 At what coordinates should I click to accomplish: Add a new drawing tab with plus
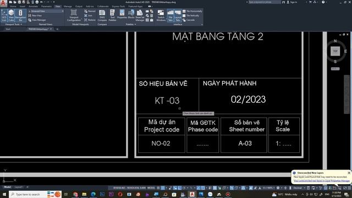tap(57, 29)
